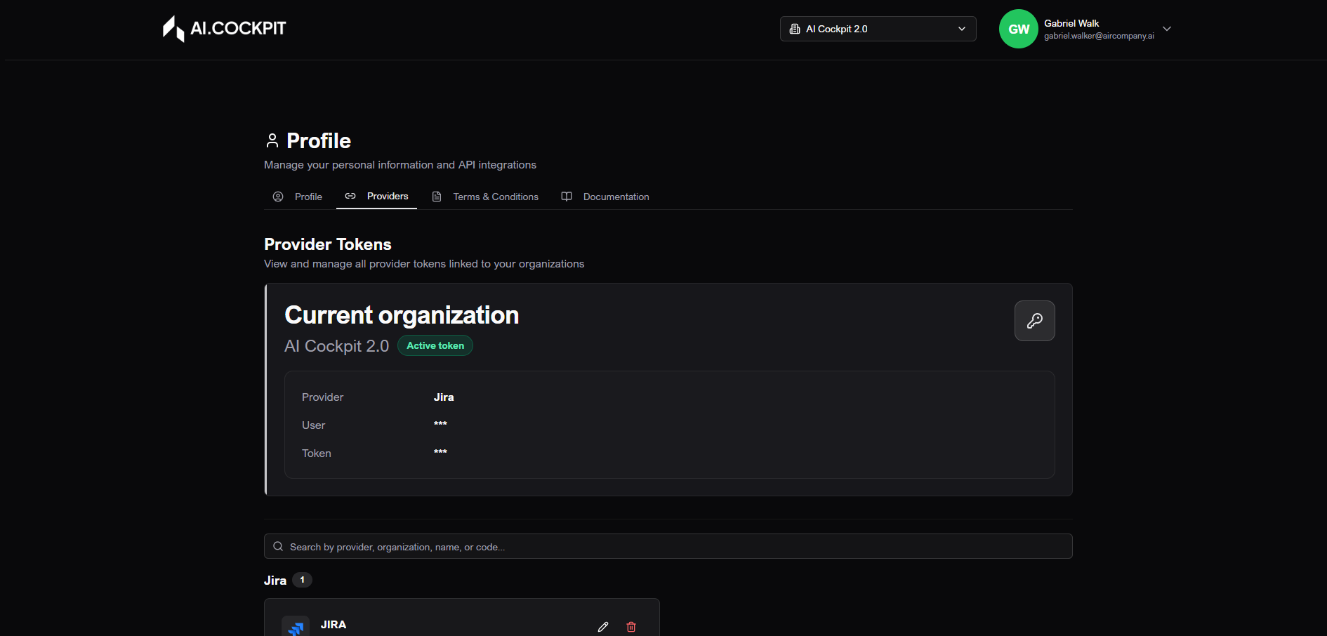Click the JIRA logo icon on the card
The width and height of the screenshot is (1327, 636).
coord(296,627)
